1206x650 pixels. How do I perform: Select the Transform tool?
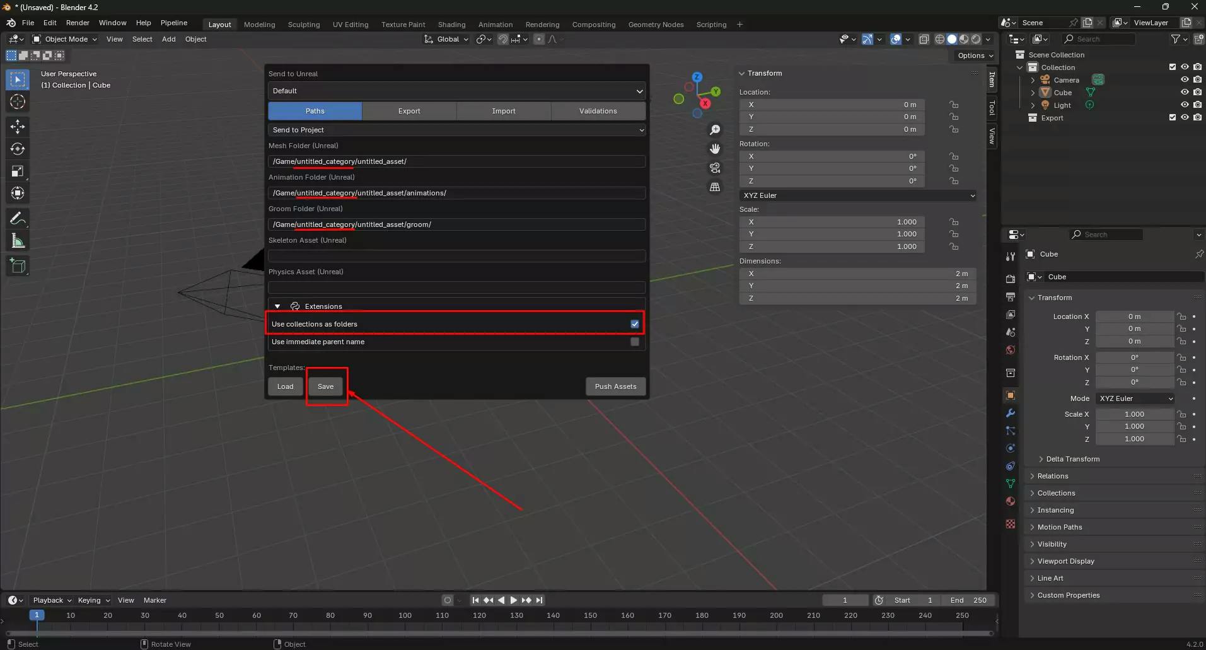click(18, 193)
